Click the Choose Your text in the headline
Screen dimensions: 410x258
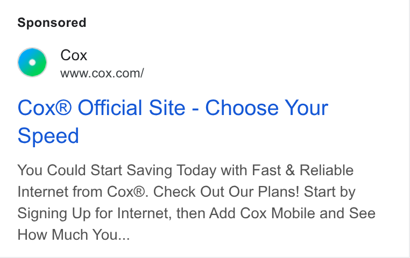point(266,107)
